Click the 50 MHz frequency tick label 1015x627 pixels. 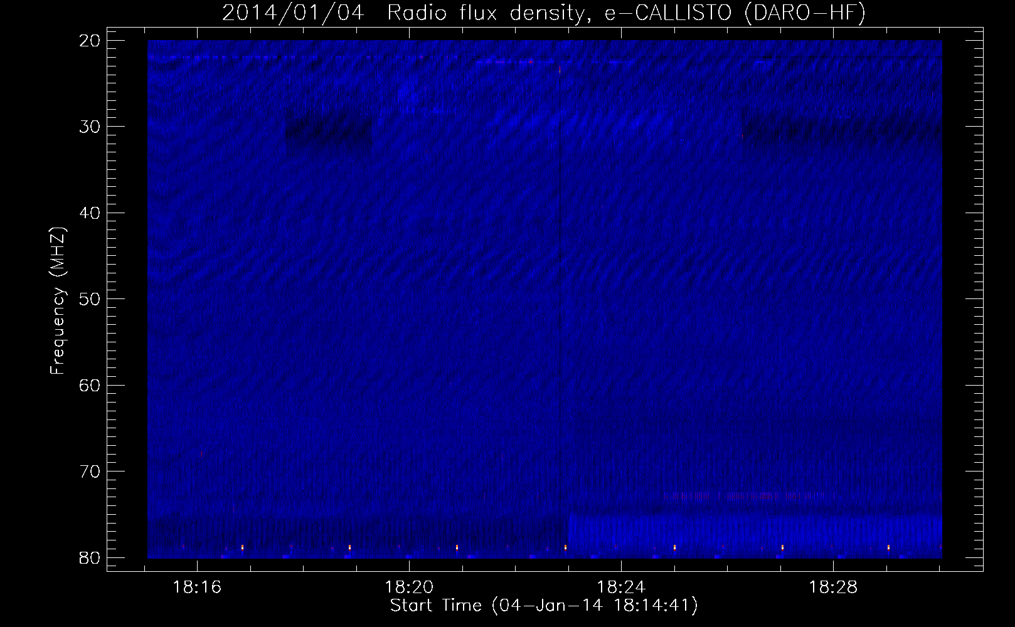click(90, 298)
